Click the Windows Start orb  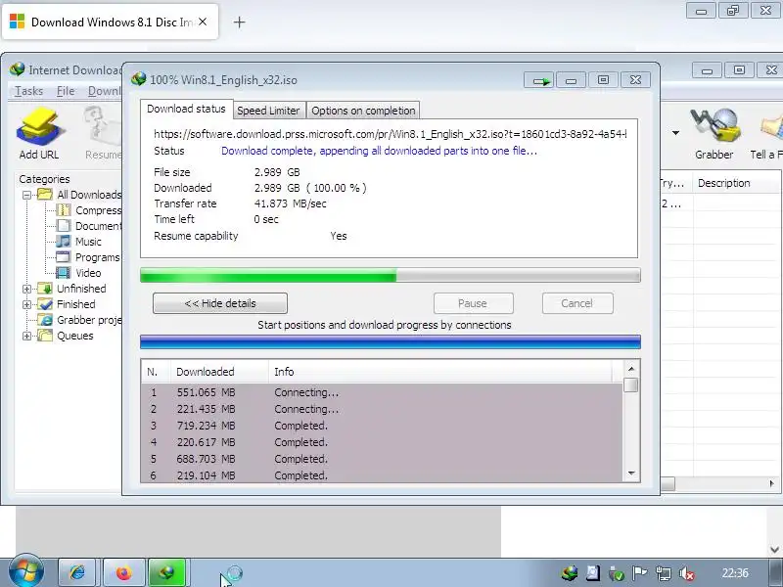click(26, 571)
